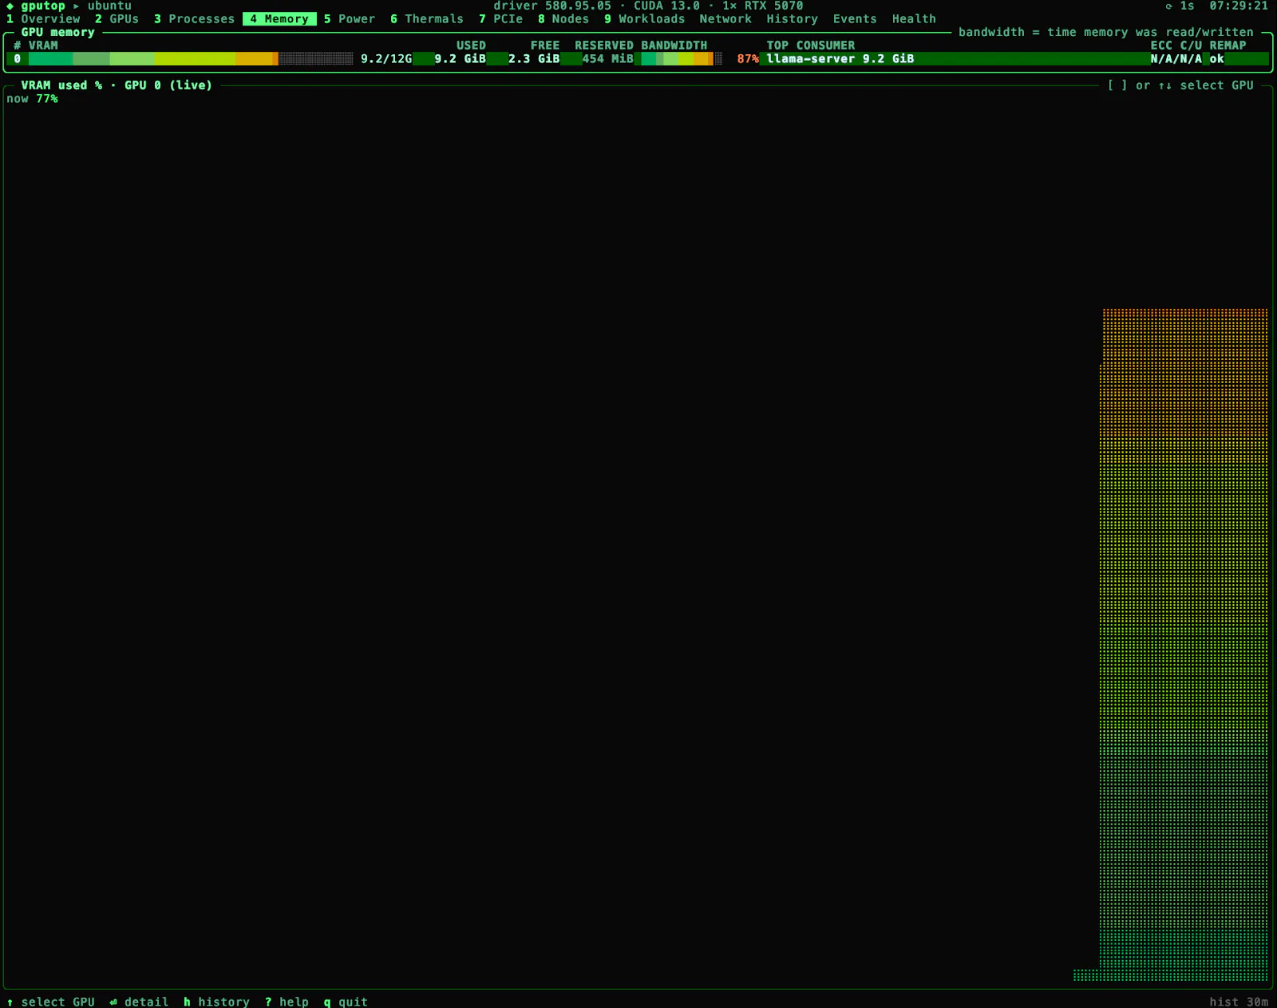Open the 1 Overview tab
This screenshot has width=1277, height=1008.
[x=43, y=18]
